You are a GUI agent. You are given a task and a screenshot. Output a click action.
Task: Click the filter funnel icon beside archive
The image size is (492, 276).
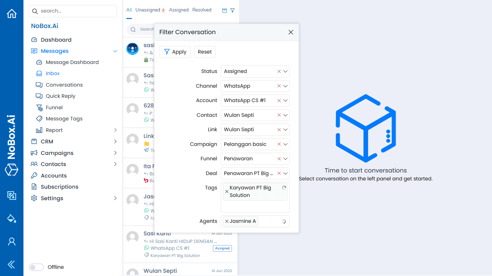coord(232,10)
